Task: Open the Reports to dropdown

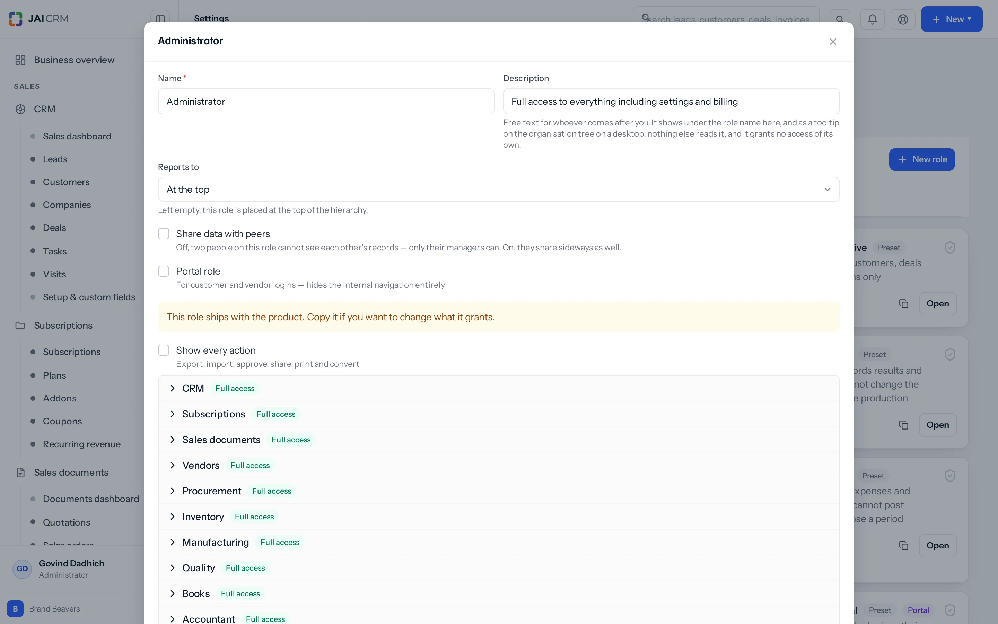Action: point(499,189)
